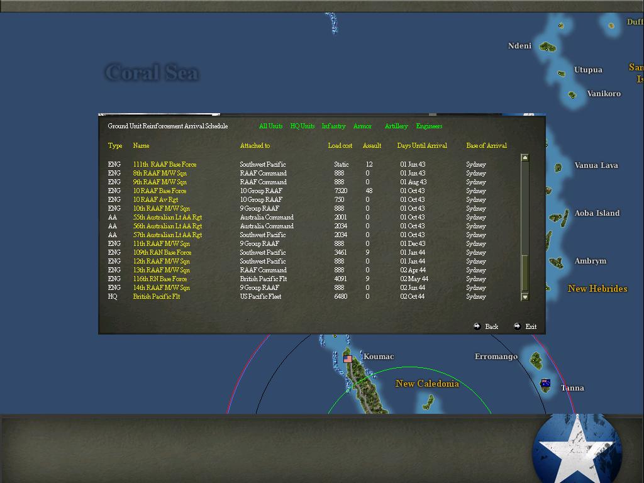Open unit 12th RAAF M/W Sqn
Image resolution: width=644 pixels, height=483 pixels.
(162, 261)
